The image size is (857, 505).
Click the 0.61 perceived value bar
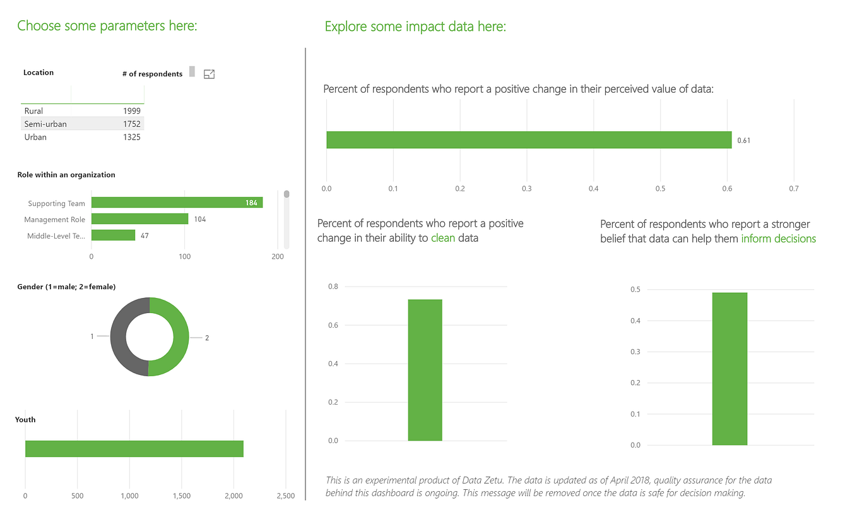(529, 140)
